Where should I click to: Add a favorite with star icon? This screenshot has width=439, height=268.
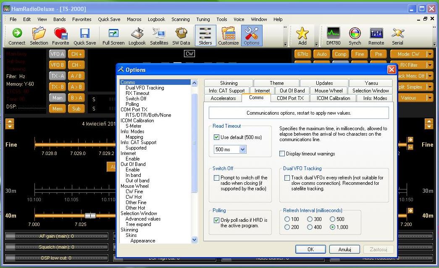pyautogui.click(x=302, y=36)
